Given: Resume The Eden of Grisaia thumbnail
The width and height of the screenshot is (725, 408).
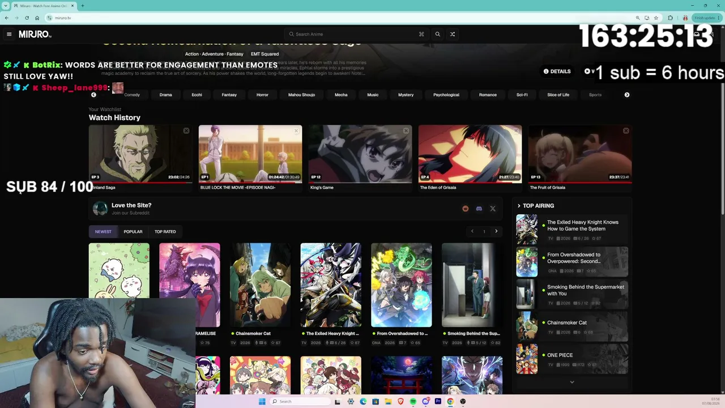Looking at the screenshot, I should coord(470,154).
